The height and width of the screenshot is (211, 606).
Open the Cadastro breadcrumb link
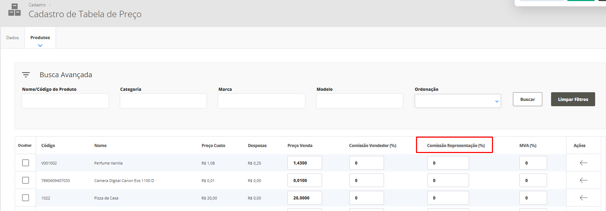(x=37, y=5)
